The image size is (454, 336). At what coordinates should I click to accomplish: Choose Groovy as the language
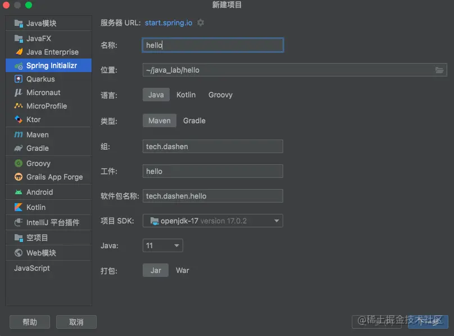click(220, 95)
